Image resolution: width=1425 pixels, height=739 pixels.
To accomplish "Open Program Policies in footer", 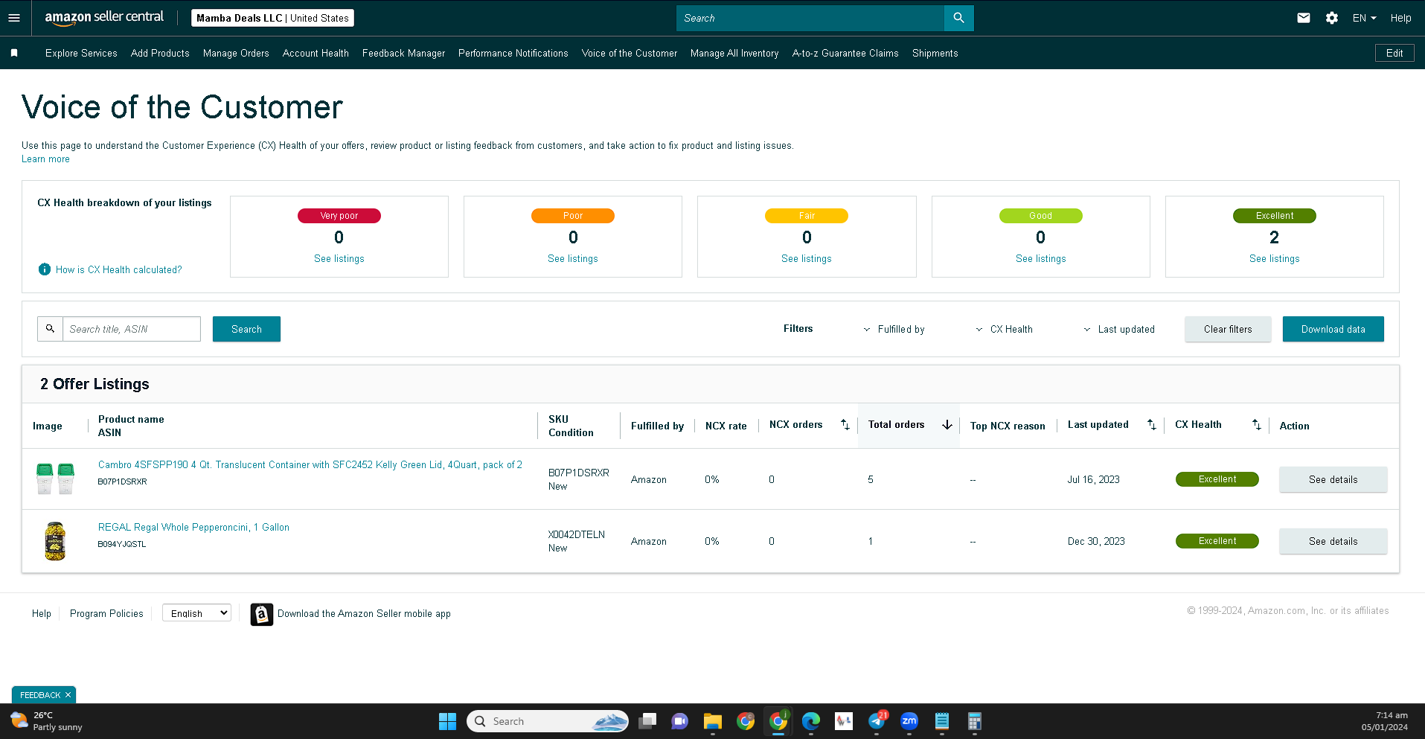I will pos(106,613).
